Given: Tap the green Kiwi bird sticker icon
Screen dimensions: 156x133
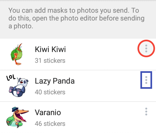Looking at the screenshot, I should pyautogui.click(x=17, y=54).
